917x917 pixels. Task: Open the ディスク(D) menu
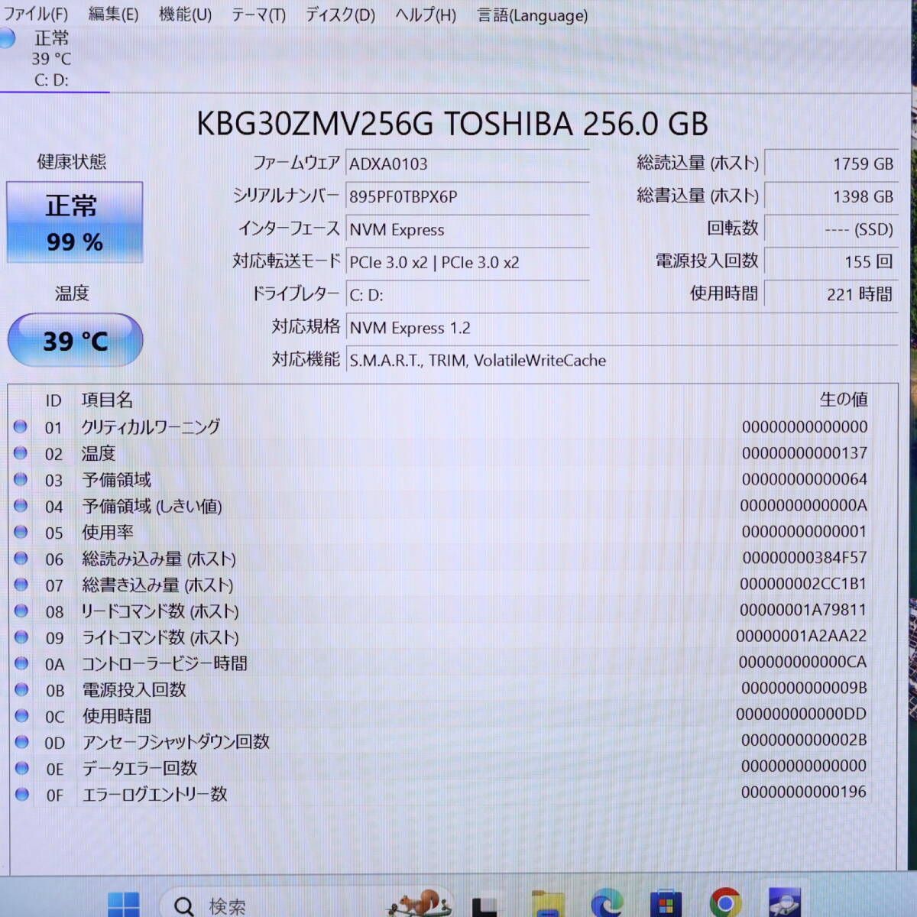click(x=340, y=15)
